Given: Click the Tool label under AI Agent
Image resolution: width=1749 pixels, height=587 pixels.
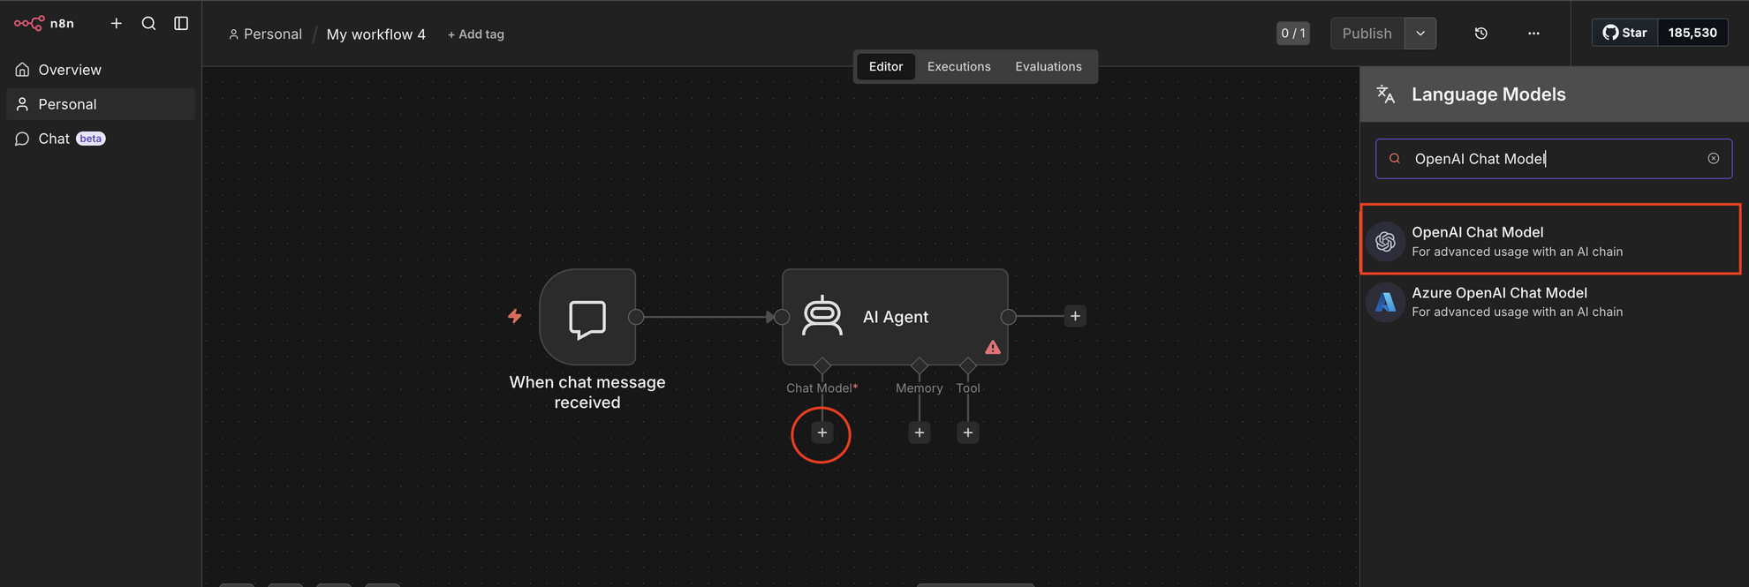Looking at the screenshot, I should pos(968,388).
